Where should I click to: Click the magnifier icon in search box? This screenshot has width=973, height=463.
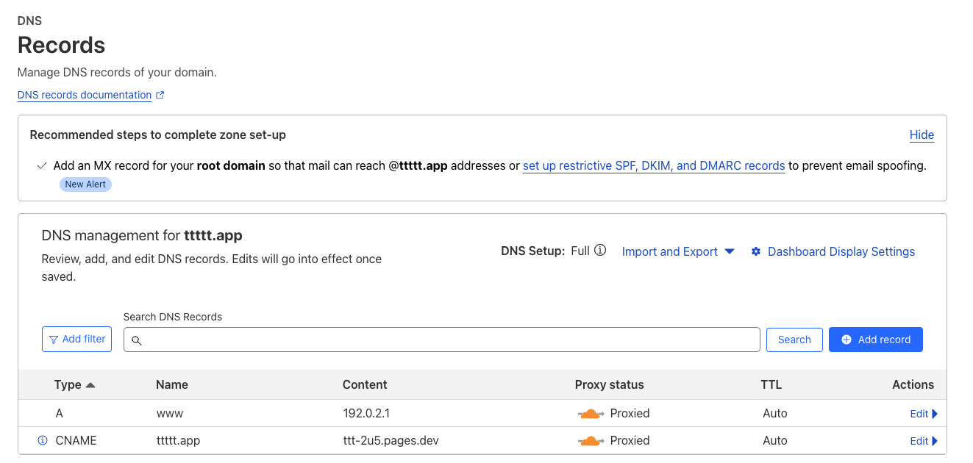click(x=136, y=340)
